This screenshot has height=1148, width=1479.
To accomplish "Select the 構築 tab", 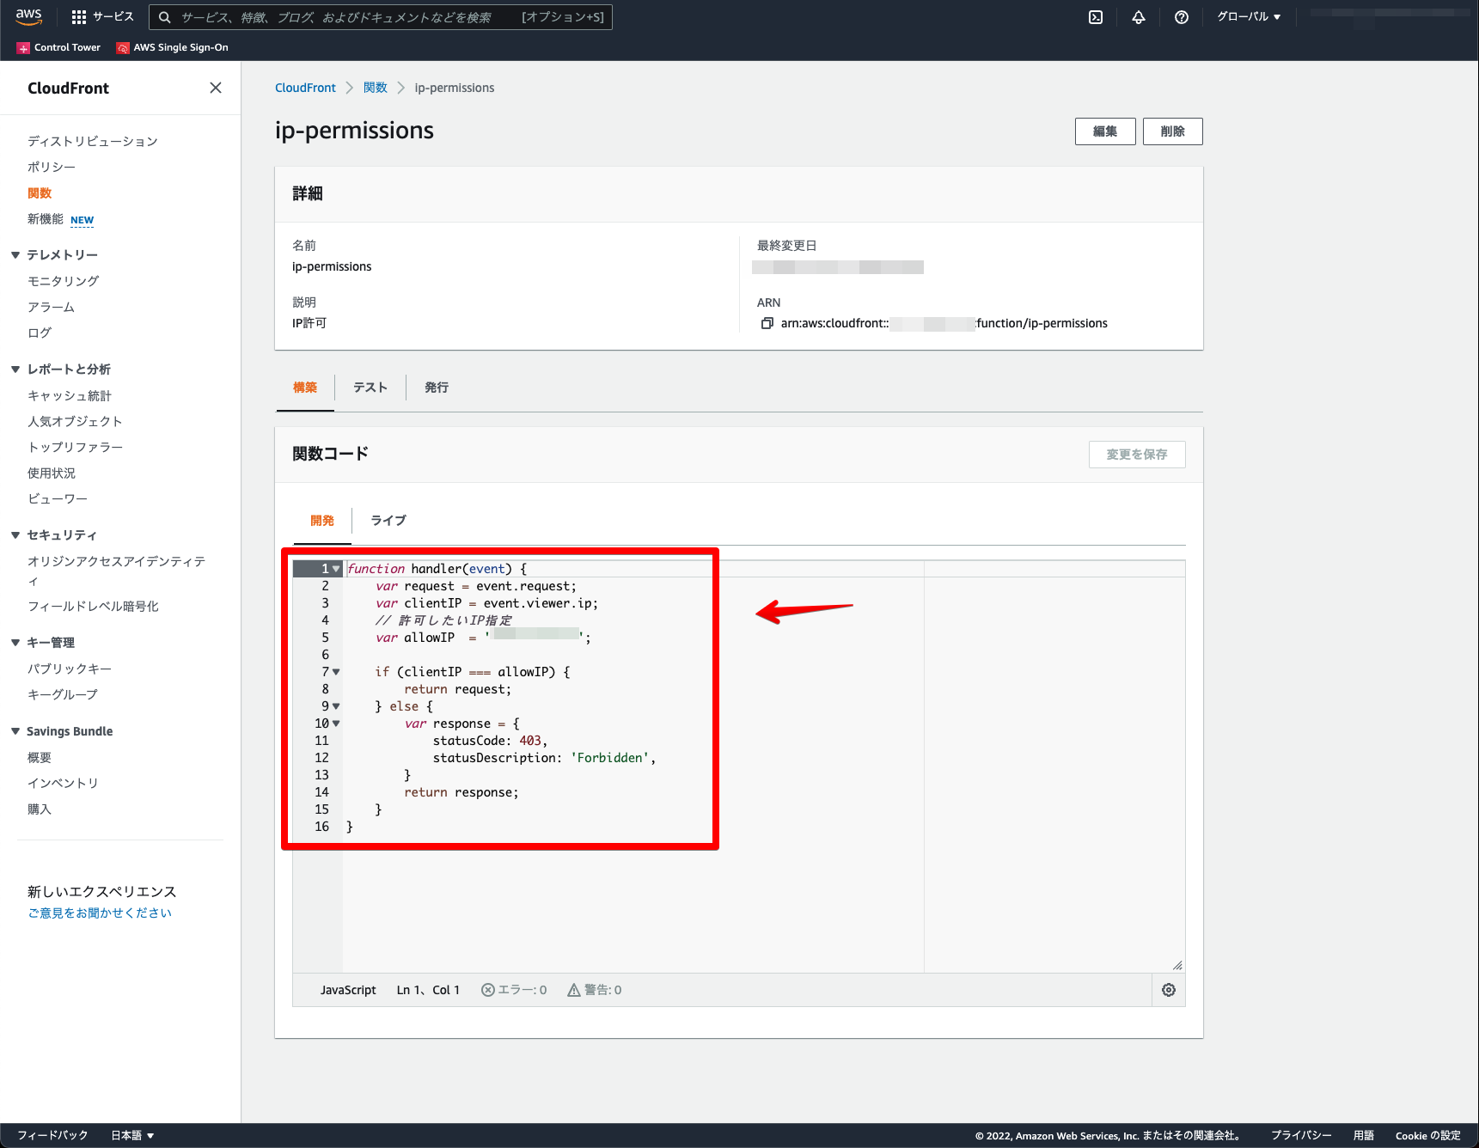I will click(305, 388).
